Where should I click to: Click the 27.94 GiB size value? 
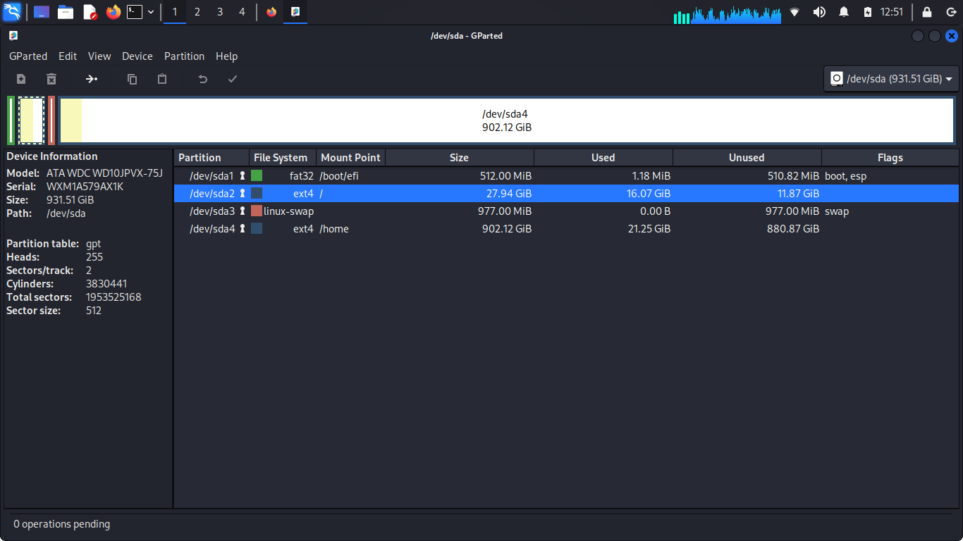point(505,193)
